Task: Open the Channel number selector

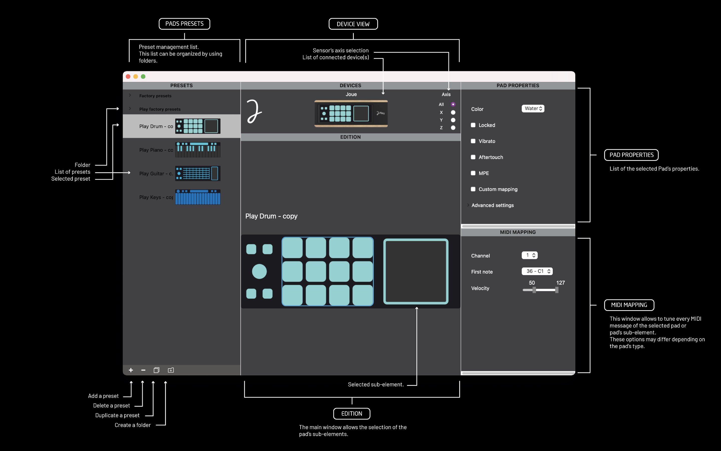Action: tap(529, 255)
